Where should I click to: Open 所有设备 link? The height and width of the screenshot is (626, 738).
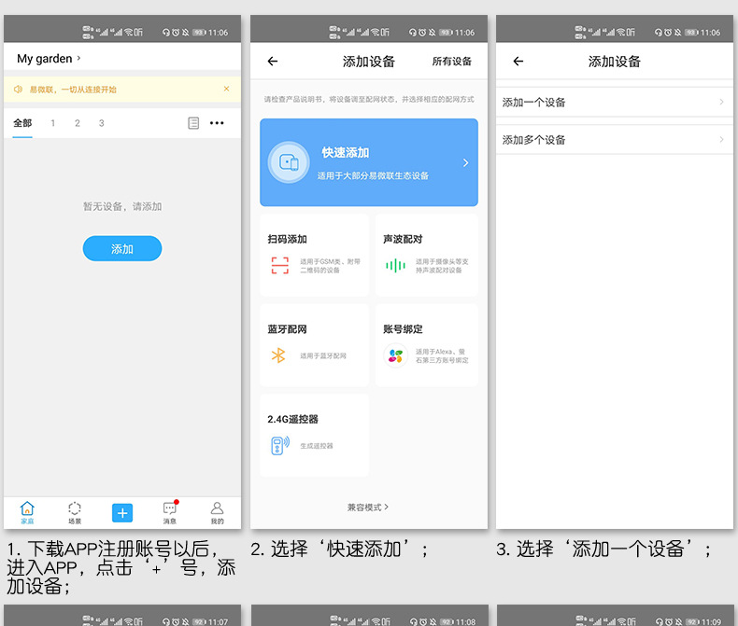point(452,61)
